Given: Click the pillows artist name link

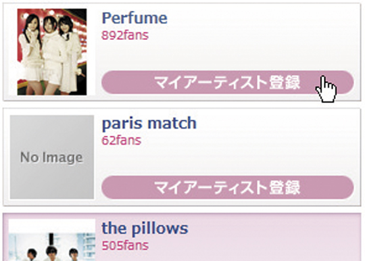Looking at the screenshot, I should 145,228.
